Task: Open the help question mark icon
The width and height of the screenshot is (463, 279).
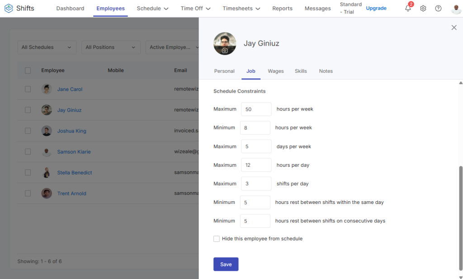Action: click(x=438, y=8)
